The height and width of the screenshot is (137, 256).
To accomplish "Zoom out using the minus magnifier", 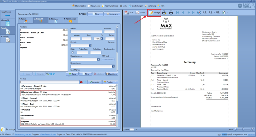I will (205, 12).
